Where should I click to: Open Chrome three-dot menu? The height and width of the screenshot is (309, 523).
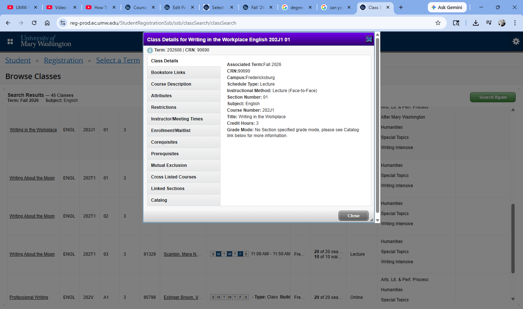(x=515, y=23)
